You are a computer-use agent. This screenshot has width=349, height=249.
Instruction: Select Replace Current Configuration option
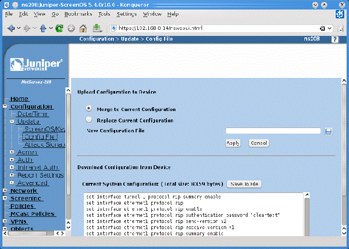pos(89,120)
